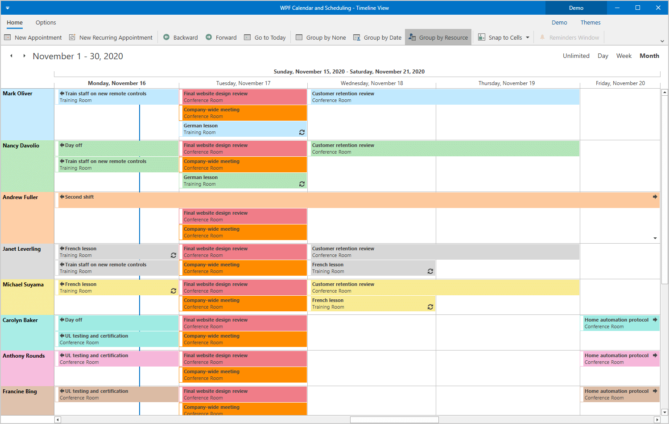Switch to the Week view
The image size is (669, 424).
click(x=624, y=56)
